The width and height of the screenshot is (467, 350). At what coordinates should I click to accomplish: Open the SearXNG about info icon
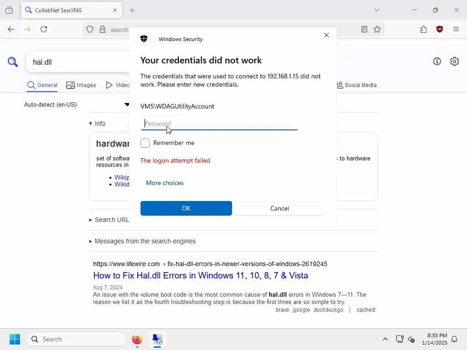click(x=436, y=62)
